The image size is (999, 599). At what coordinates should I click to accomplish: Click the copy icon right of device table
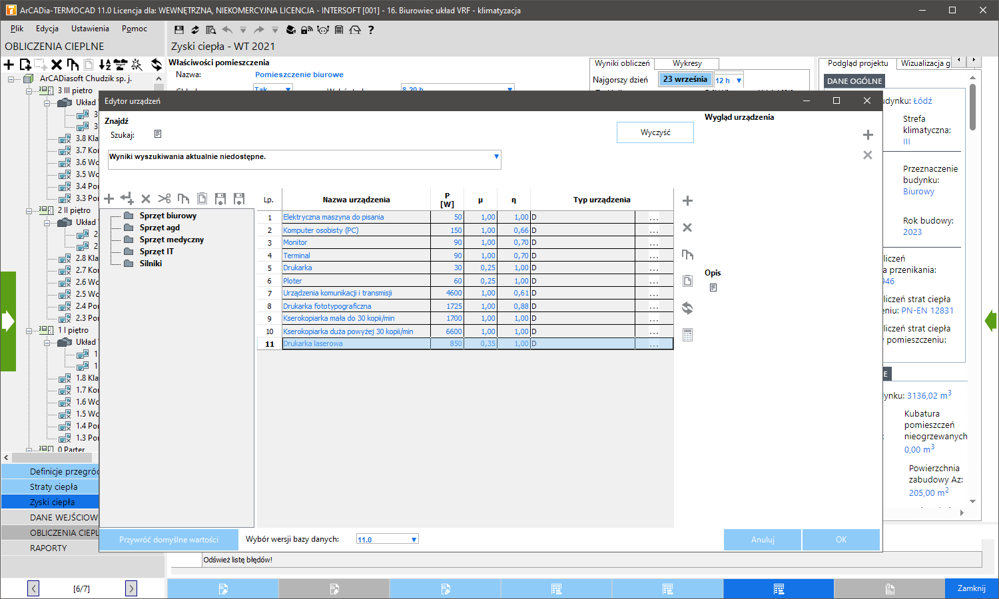coord(688,254)
